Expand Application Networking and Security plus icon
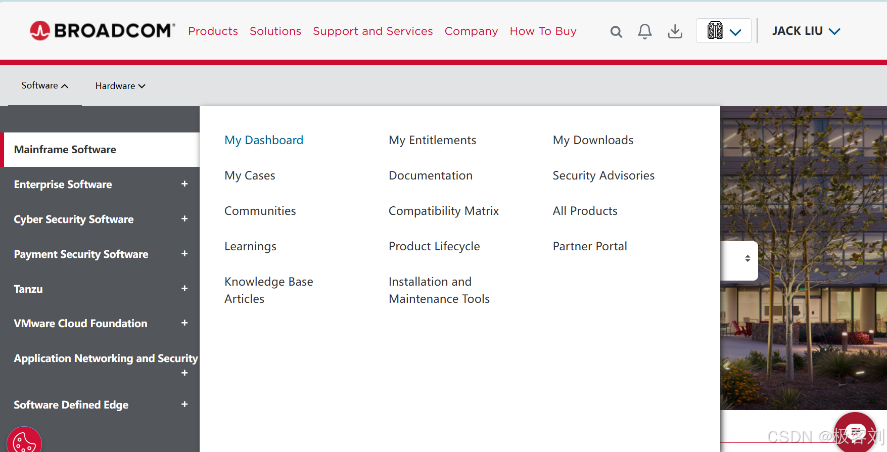The height and width of the screenshot is (452, 887). click(x=184, y=373)
